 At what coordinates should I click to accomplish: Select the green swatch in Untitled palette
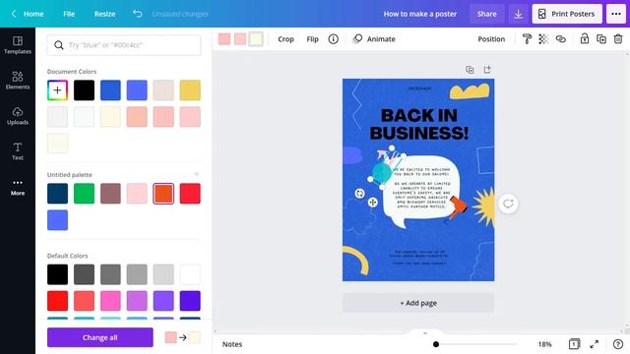coord(84,194)
